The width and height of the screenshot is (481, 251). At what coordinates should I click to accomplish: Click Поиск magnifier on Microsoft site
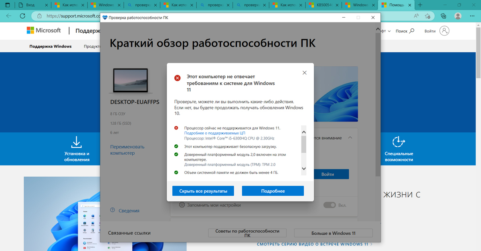point(412,31)
